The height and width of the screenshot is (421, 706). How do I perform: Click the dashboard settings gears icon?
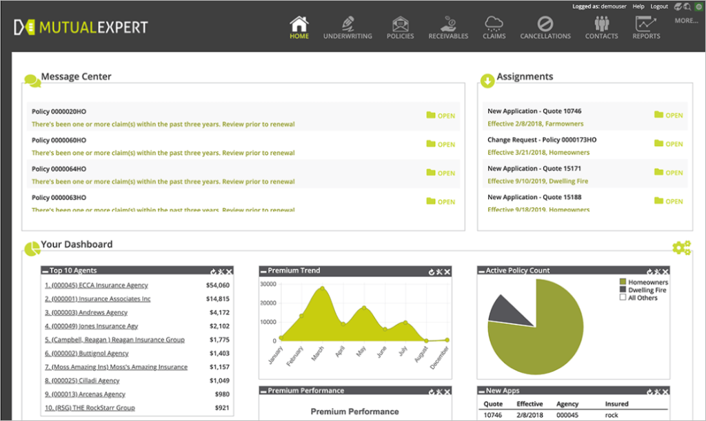[681, 248]
